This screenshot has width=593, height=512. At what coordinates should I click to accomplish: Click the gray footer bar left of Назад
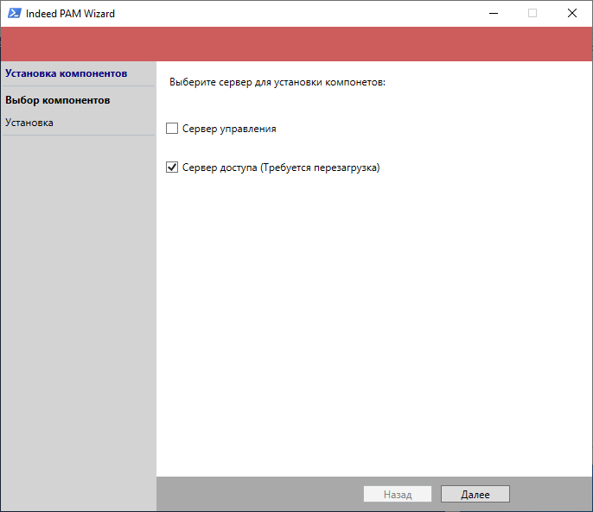pos(259,494)
